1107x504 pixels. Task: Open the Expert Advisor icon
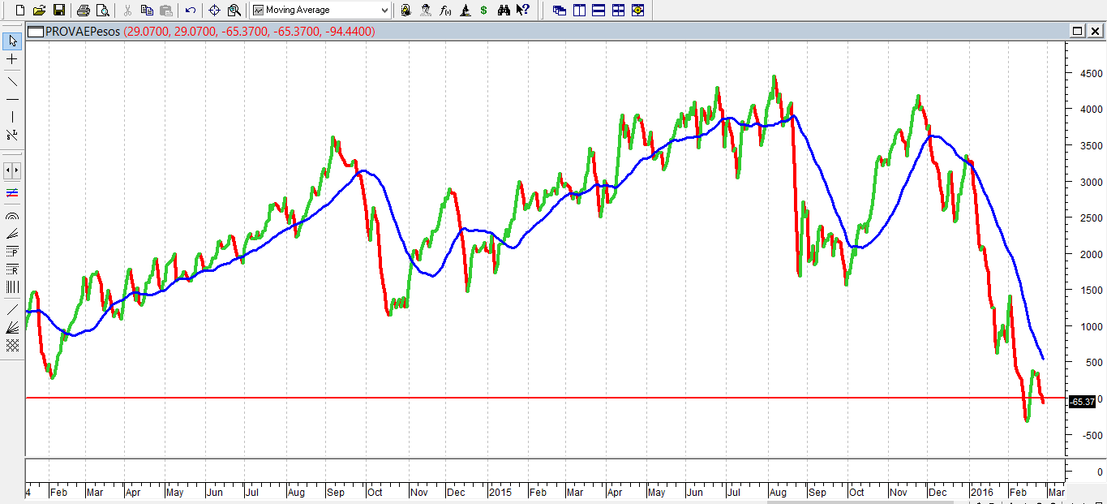[x=405, y=11]
